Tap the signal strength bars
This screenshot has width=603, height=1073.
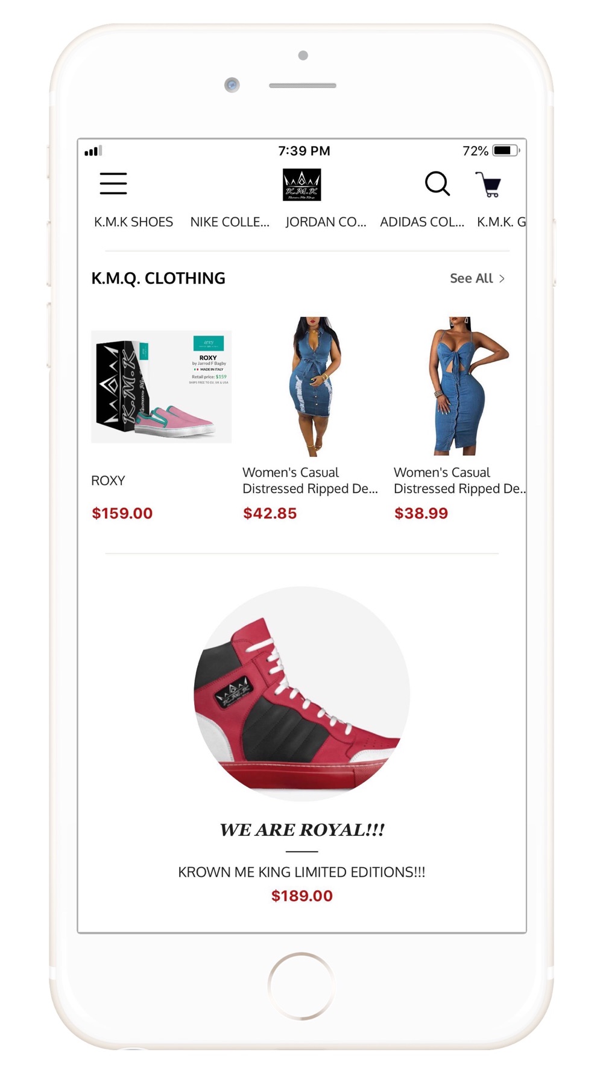pos(93,151)
